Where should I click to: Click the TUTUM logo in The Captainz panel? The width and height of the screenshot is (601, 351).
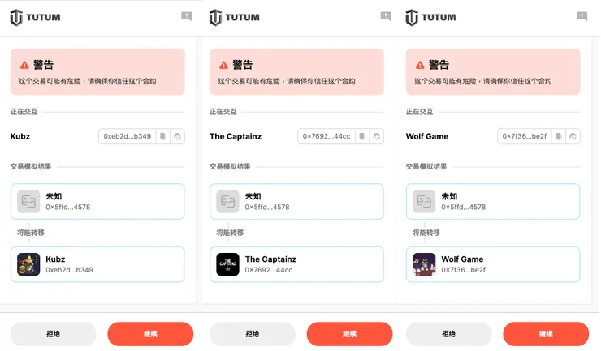pos(235,17)
